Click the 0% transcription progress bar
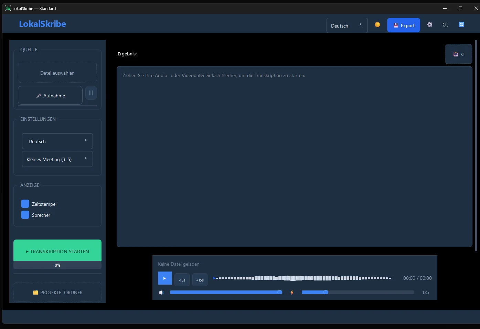The image size is (480, 329). click(x=57, y=265)
